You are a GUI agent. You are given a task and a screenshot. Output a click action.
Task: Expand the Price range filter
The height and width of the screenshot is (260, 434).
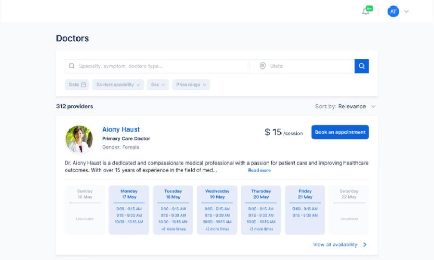pos(191,85)
